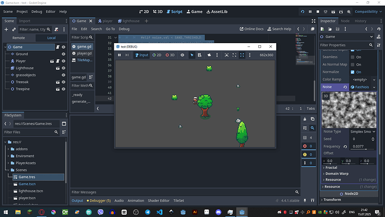Open Compatibility renderer dropdown
This screenshot has width=385, height=217.
(368, 12)
